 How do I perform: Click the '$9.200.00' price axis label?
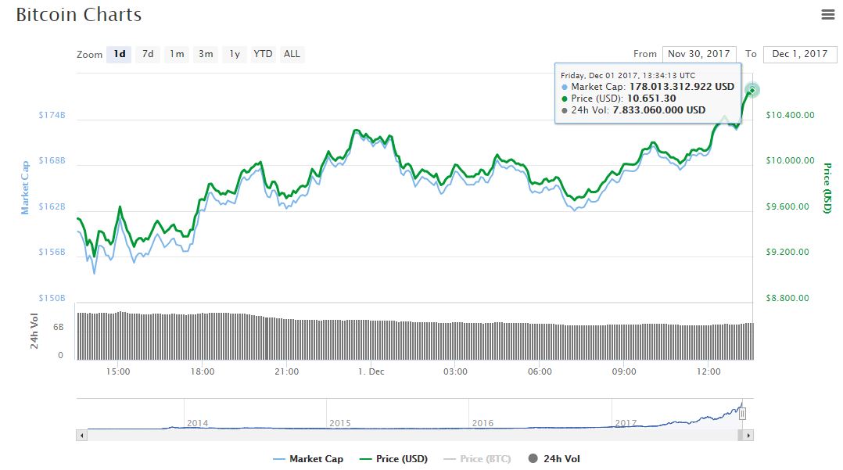tap(787, 252)
